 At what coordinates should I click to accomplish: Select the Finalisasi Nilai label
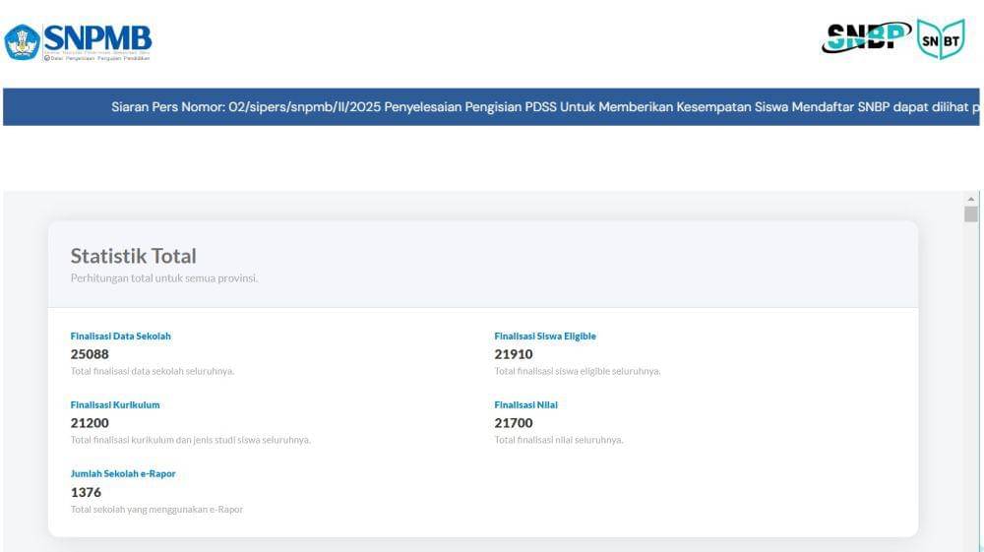pos(526,405)
